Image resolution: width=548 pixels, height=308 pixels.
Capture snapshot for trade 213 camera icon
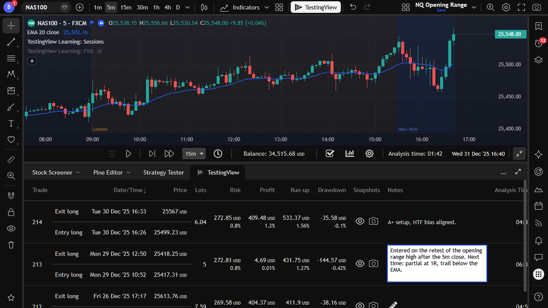(x=374, y=264)
